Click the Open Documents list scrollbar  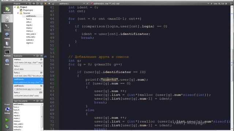pyautogui.click(x=42, y=116)
